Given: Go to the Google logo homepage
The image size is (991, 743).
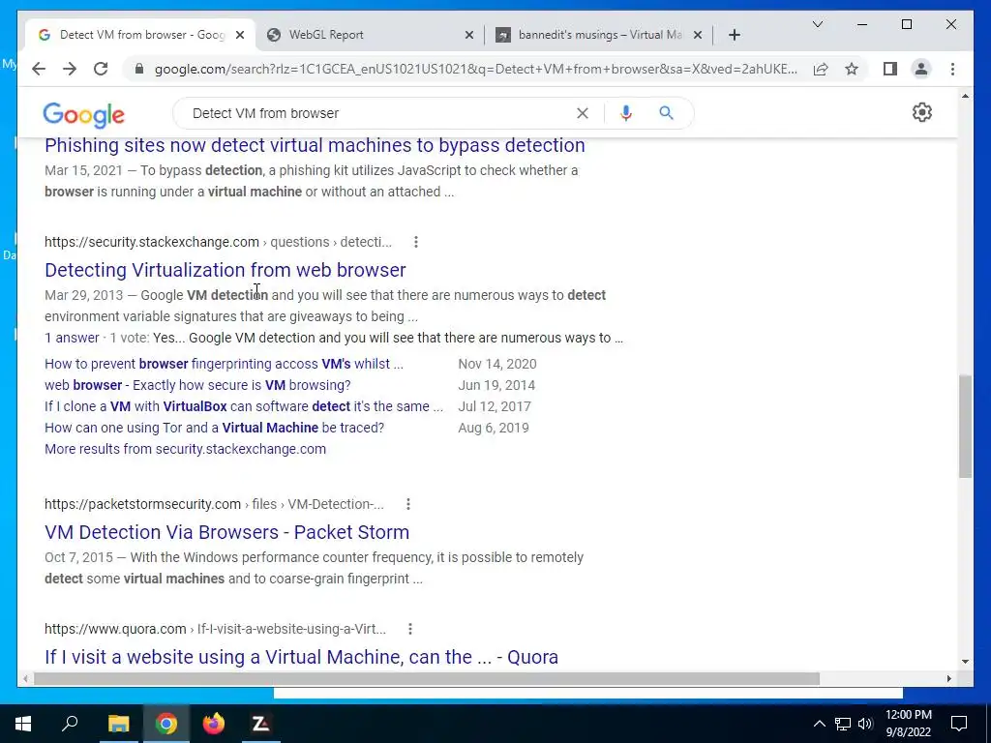Looking at the screenshot, I should [83, 115].
